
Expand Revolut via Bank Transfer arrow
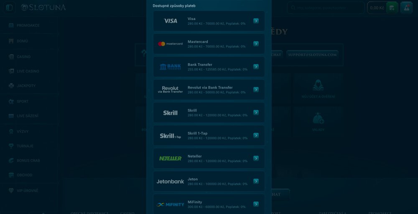tap(256, 90)
